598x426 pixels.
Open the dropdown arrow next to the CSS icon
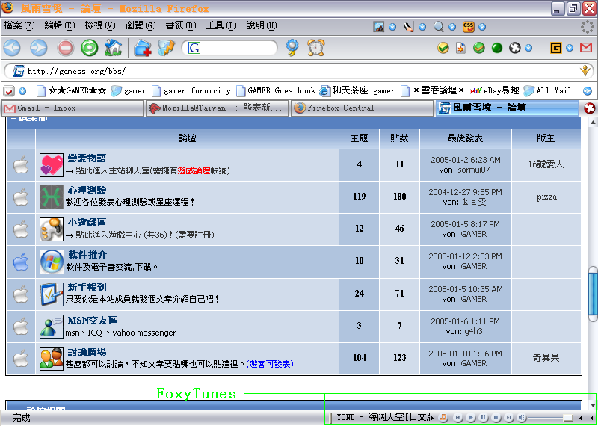point(484,27)
